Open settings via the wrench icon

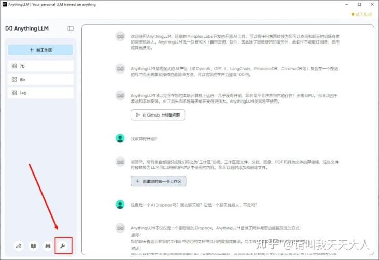pyautogui.click(x=63, y=246)
